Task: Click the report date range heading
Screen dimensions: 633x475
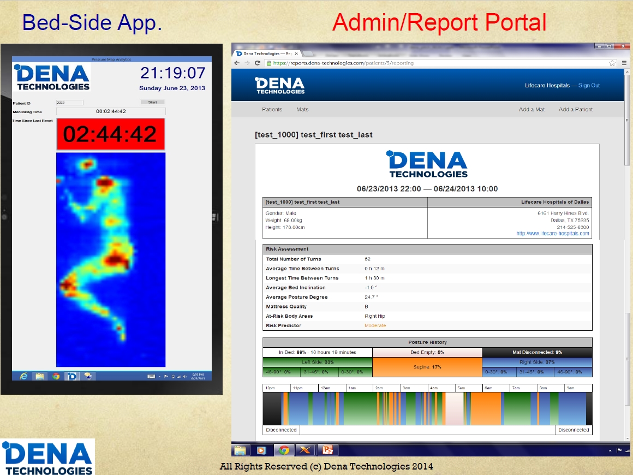Action: 427,188
